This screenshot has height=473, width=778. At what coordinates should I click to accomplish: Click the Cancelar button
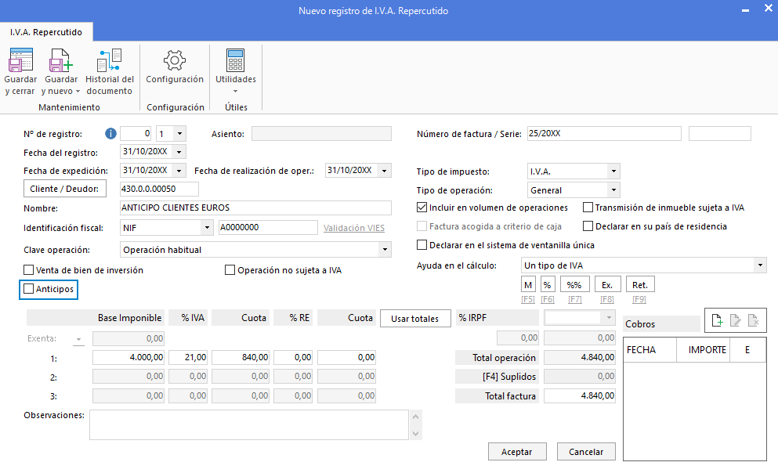[x=586, y=452]
